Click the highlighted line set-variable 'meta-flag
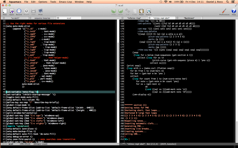Screen dimensions: 238x148 click(x=60, y=92)
